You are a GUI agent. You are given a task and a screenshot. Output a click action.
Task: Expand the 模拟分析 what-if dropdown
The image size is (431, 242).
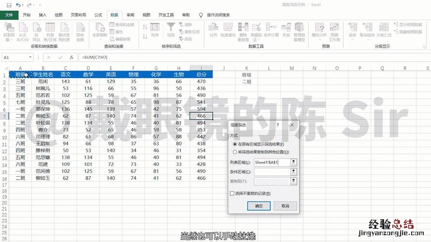[319, 30]
